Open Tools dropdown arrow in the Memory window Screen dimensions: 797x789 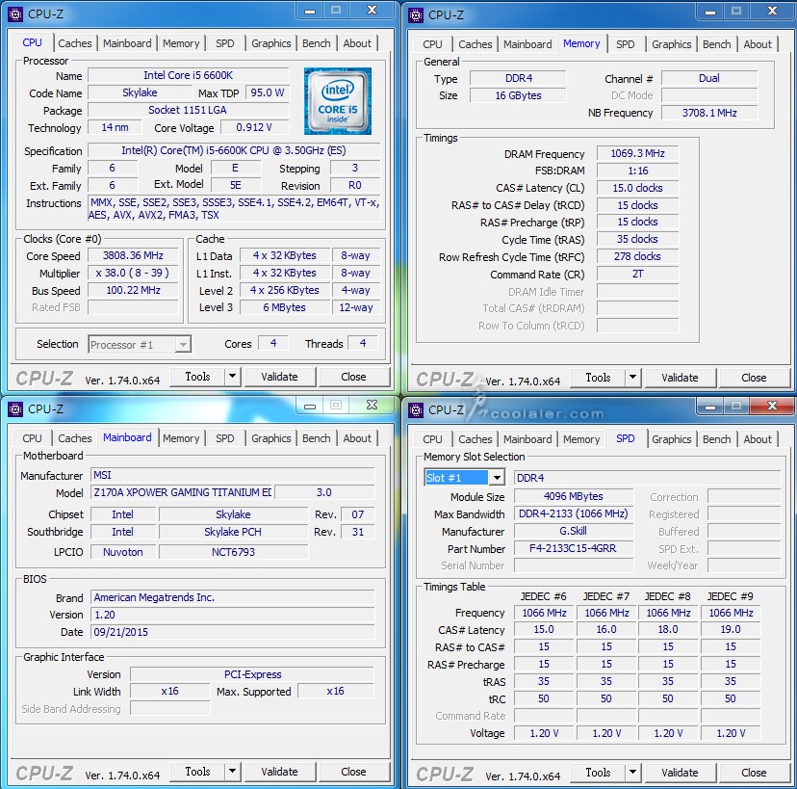(x=632, y=378)
